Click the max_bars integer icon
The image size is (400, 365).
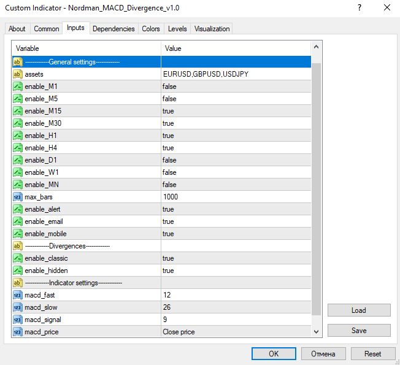coord(18,197)
